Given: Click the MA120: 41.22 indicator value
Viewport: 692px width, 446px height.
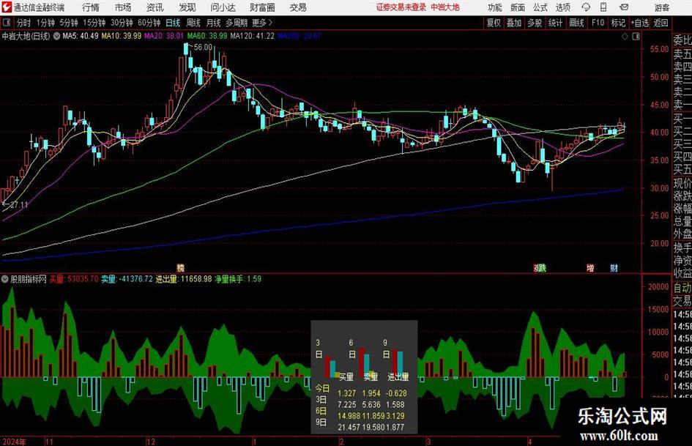Looking at the screenshot, I should click(252, 36).
